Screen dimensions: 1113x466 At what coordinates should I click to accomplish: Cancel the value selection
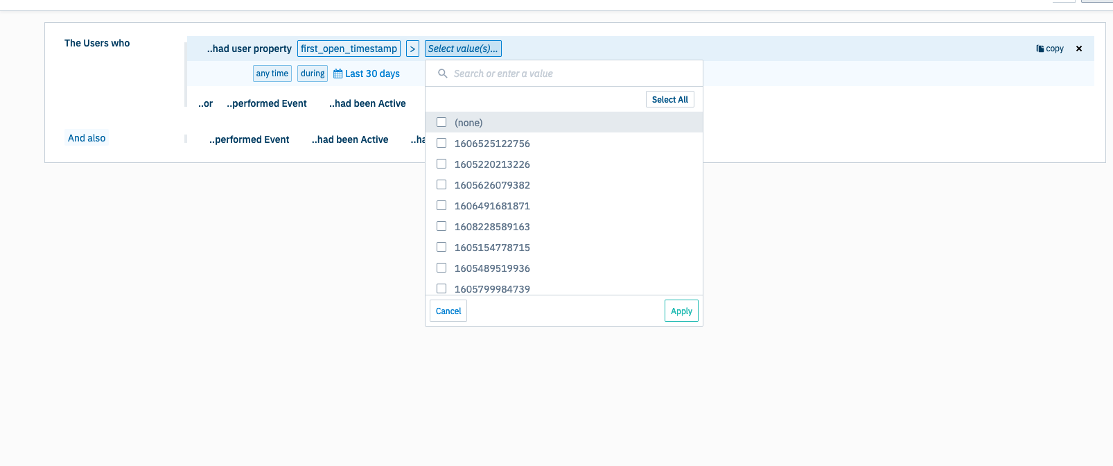(448, 311)
